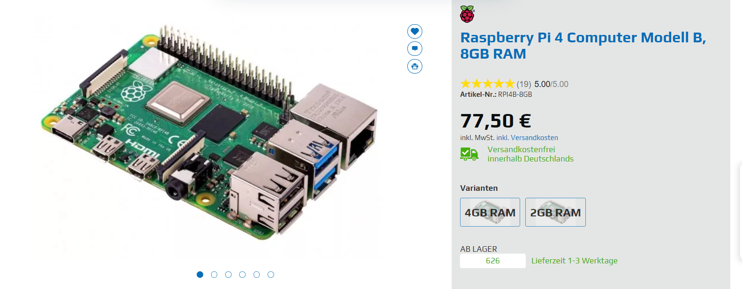
Task: Click the Versandkostenfrei innerhalb Deutschlands text
Action: [530, 154]
